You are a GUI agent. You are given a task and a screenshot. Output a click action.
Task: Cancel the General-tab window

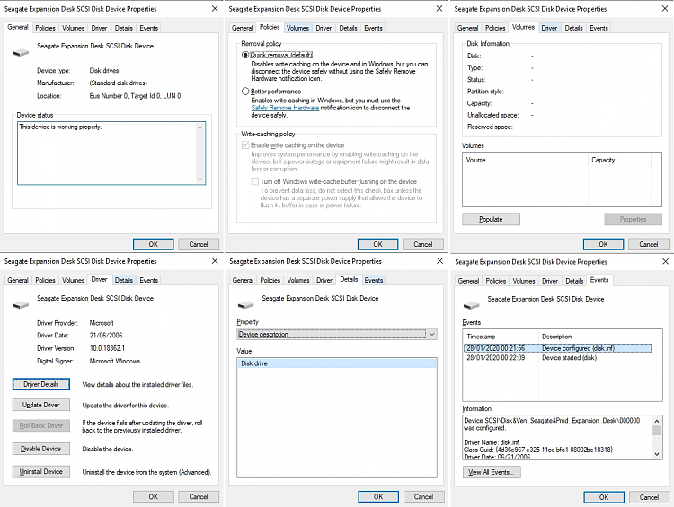(x=199, y=244)
